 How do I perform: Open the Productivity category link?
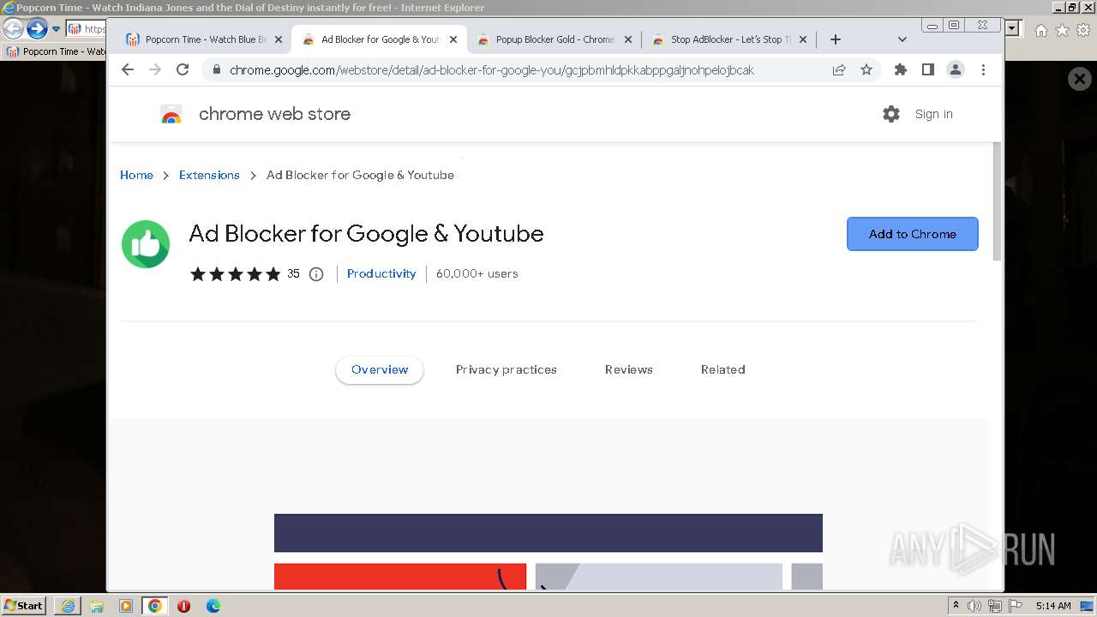(381, 274)
